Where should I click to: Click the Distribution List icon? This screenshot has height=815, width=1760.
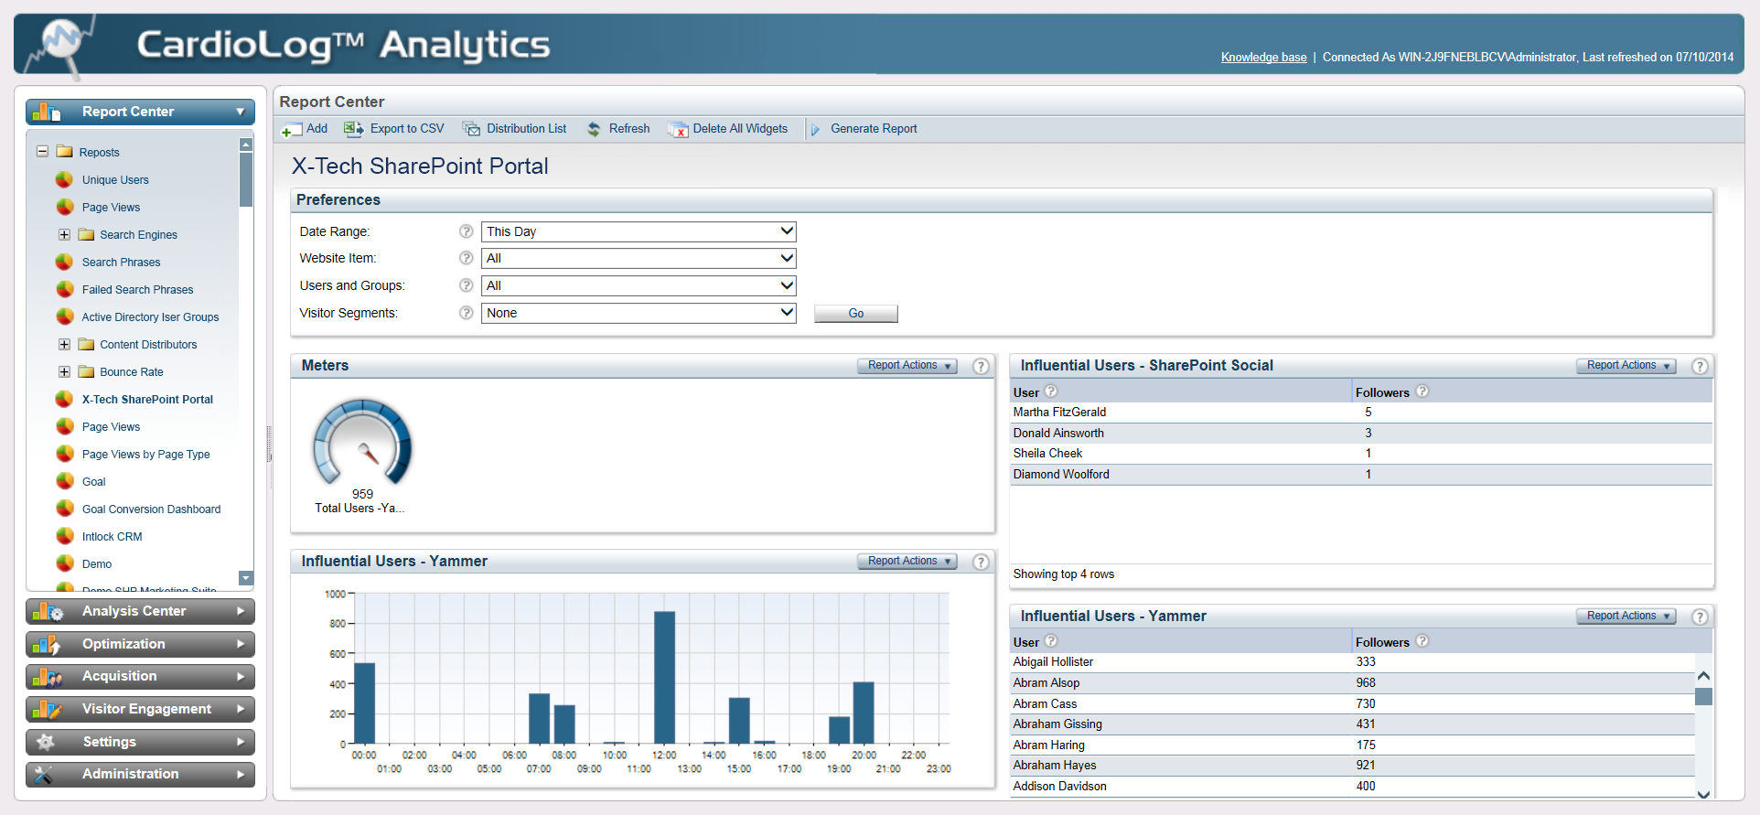pyautogui.click(x=472, y=129)
